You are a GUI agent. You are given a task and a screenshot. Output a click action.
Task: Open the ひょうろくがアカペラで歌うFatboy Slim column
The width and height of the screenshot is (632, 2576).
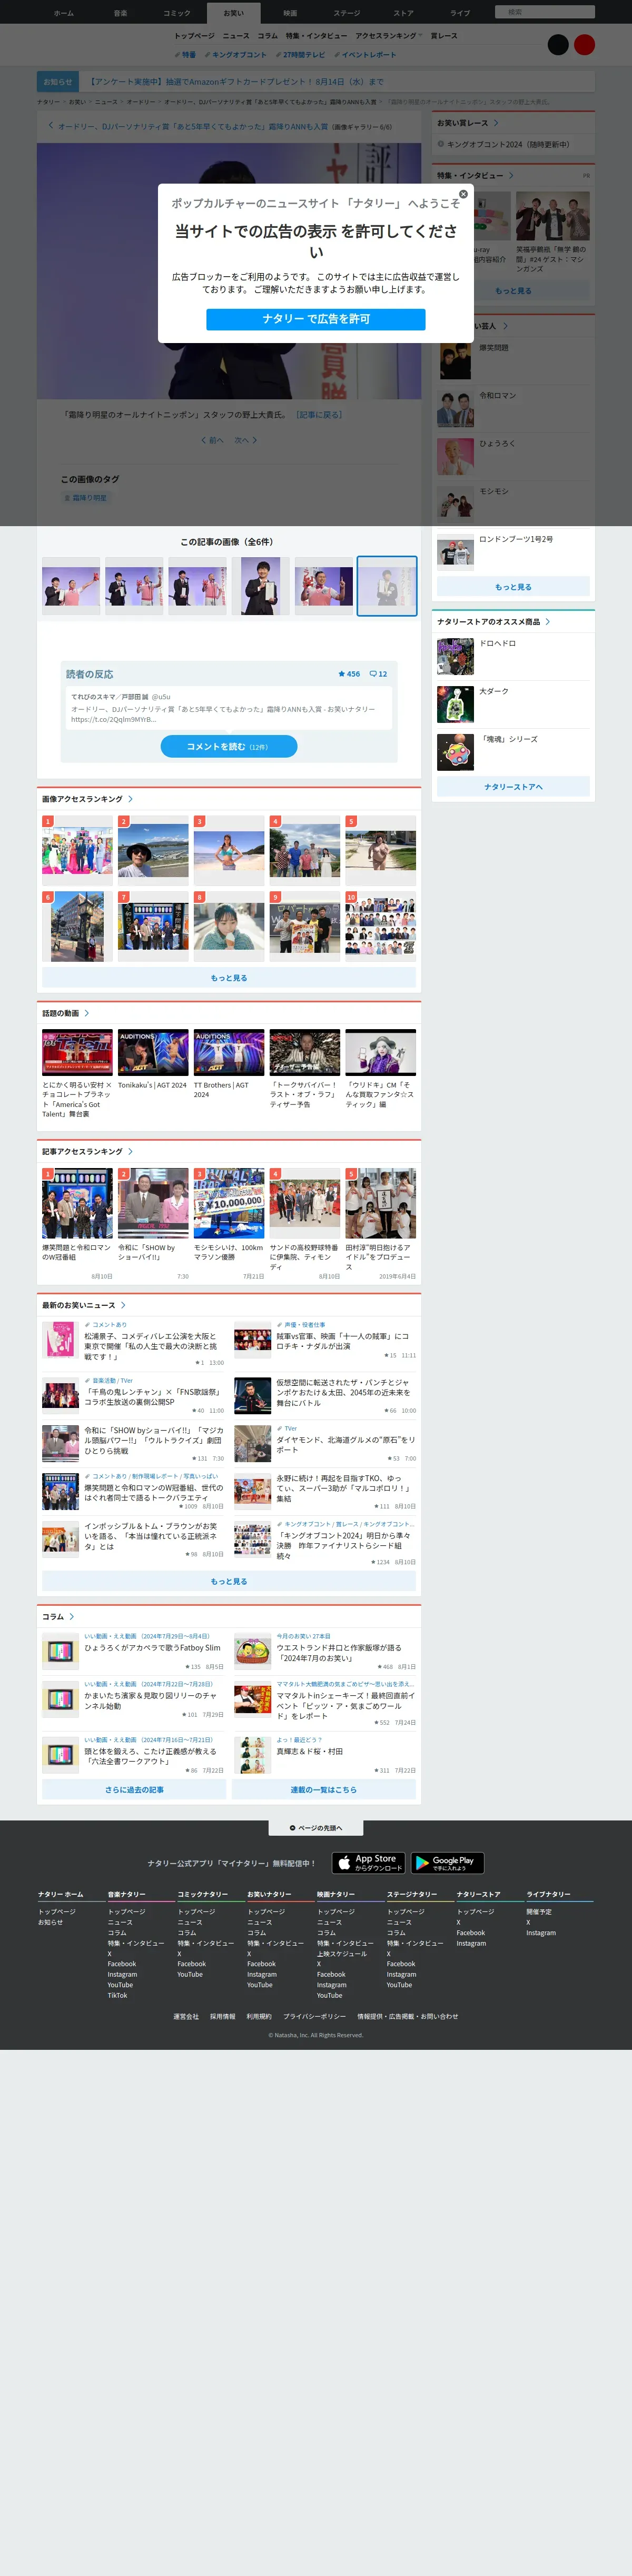pyautogui.click(x=152, y=1648)
